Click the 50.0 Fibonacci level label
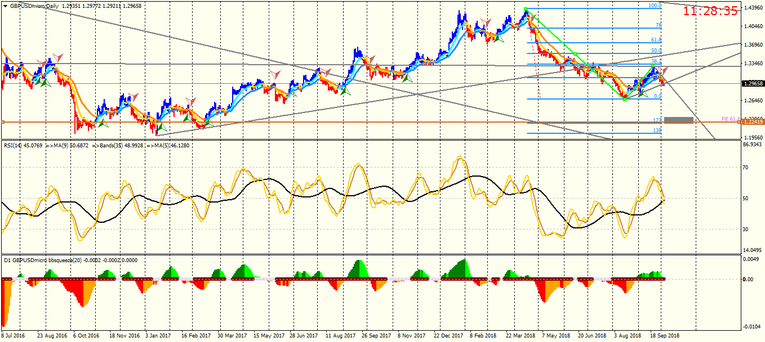Screen dimensions: 765x342 [656, 51]
